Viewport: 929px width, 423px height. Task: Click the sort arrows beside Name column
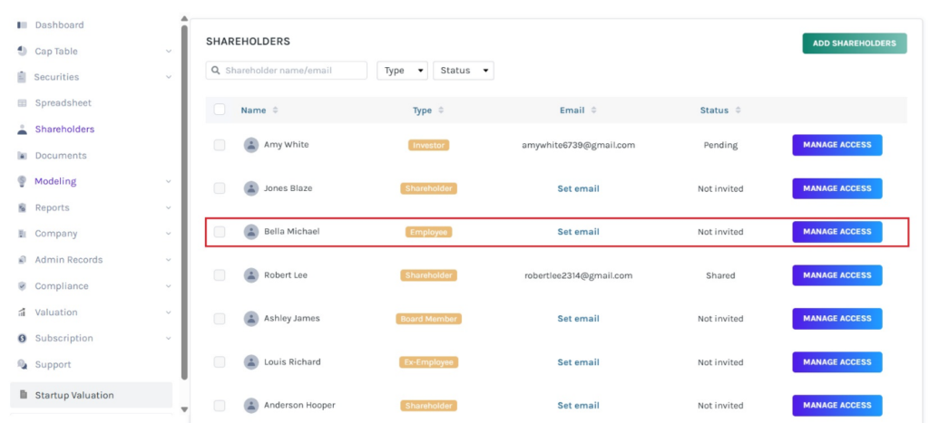(275, 111)
